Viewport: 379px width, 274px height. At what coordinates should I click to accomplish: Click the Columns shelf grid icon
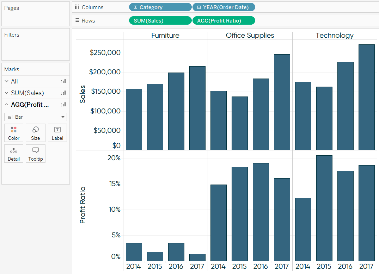coord(77,7)
